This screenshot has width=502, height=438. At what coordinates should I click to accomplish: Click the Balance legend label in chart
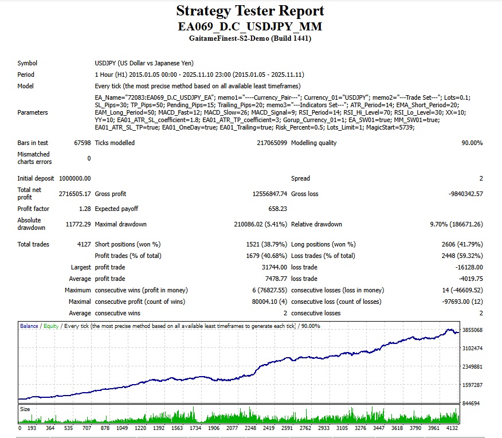click(x=29, y=326)
